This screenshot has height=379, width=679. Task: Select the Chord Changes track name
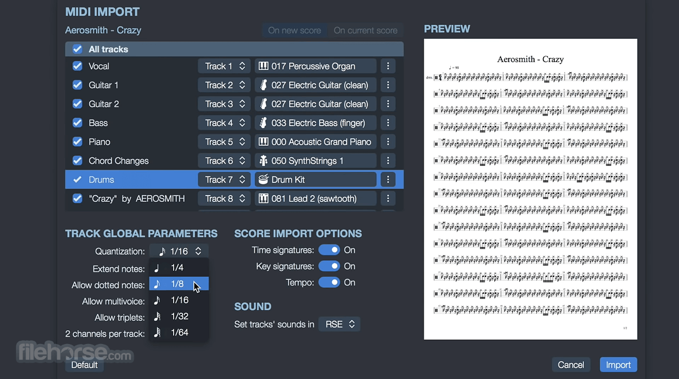coord(119,161)
